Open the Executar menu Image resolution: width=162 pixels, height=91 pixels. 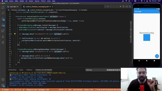(37, 1)
